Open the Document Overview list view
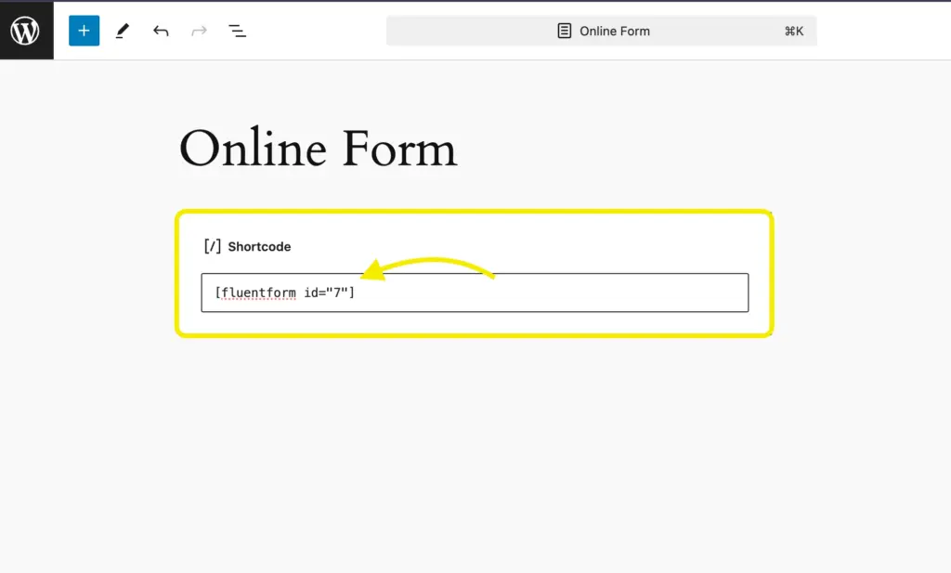The image size is (951, 573). [x=238, y=31]
